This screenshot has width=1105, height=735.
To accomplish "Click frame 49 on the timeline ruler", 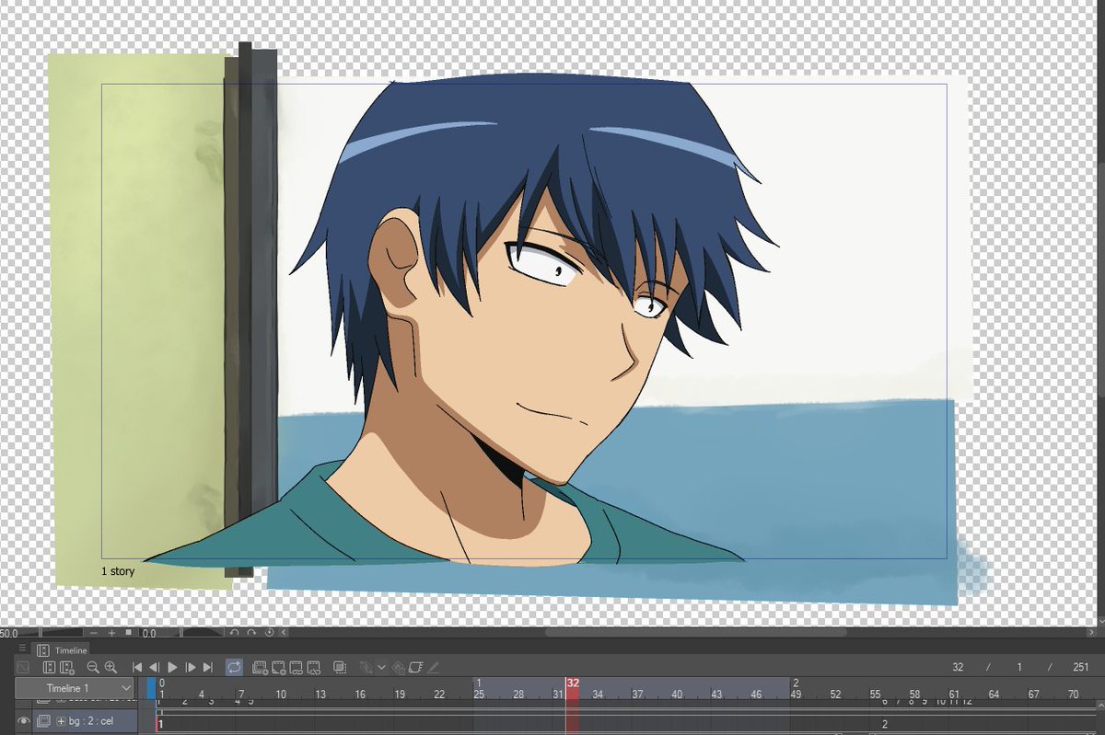I will point(796,695).
